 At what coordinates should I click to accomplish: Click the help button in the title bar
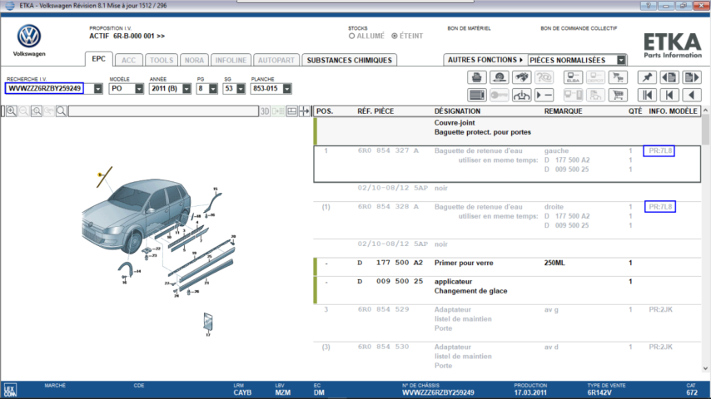pyautogui.click(x=648, y=6)
